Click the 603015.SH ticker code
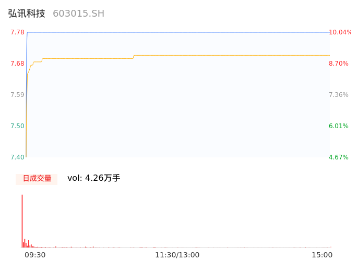The image size is (358, 273). (78, 14)
